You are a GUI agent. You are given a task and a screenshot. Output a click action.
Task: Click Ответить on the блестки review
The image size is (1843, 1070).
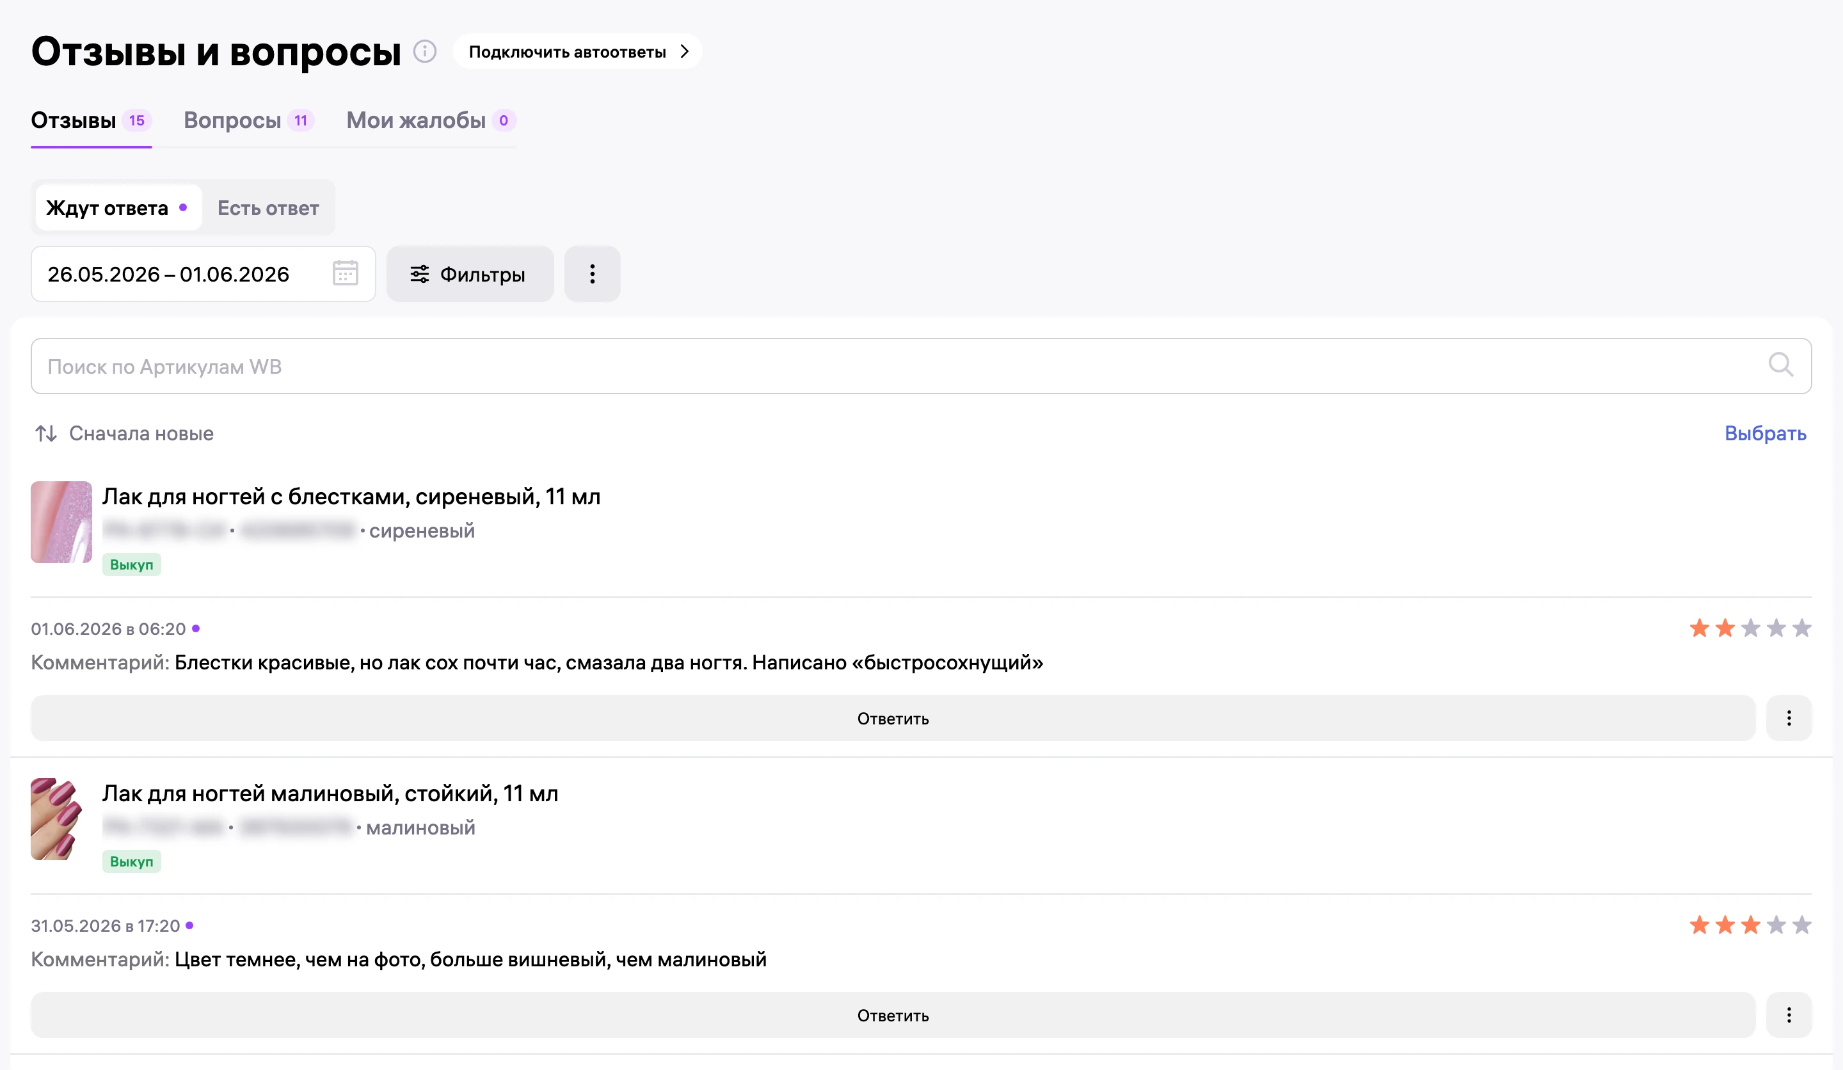pos(893,718)
